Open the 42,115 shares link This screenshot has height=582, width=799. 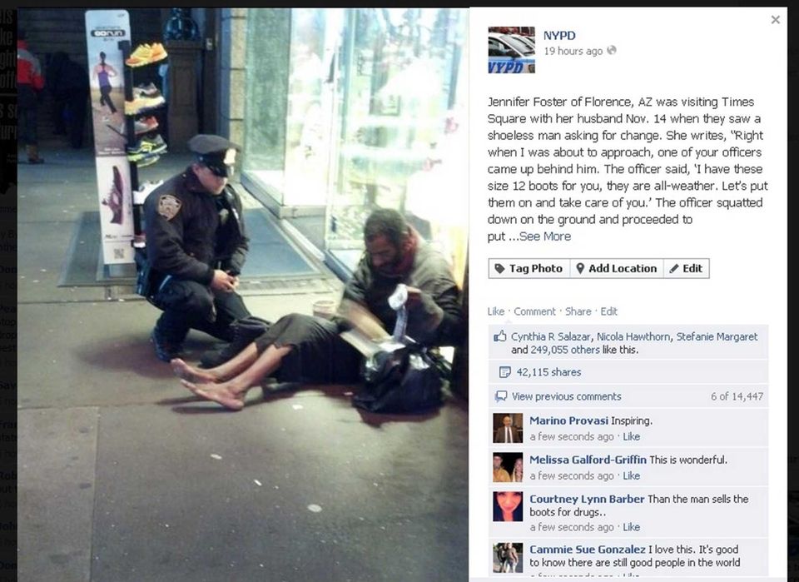tap(548, 372)
